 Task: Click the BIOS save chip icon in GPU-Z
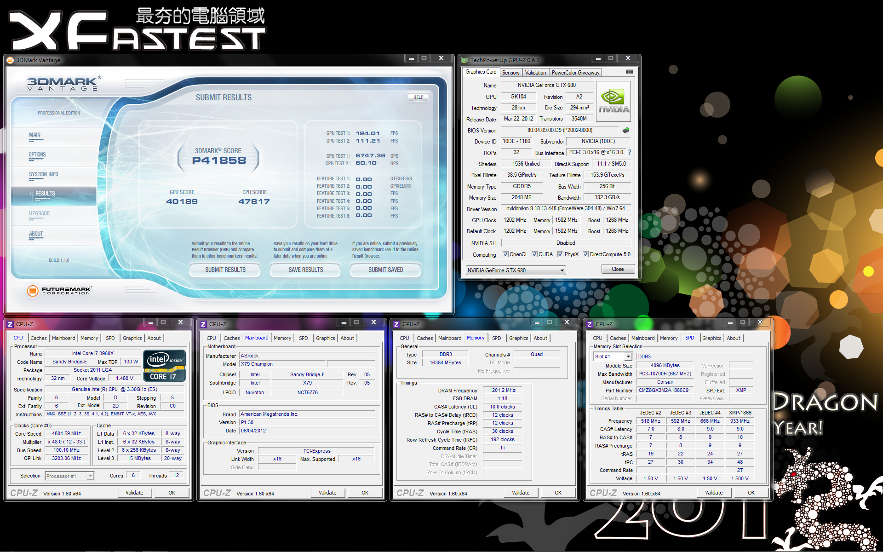[x=625, y=130]
